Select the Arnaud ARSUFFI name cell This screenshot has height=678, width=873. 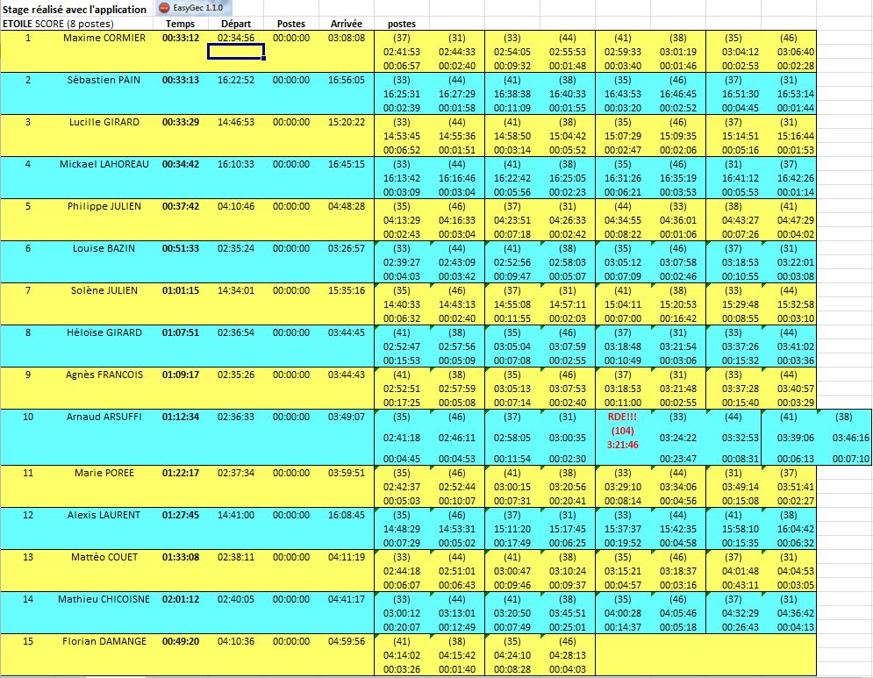(x=104, y=417)
